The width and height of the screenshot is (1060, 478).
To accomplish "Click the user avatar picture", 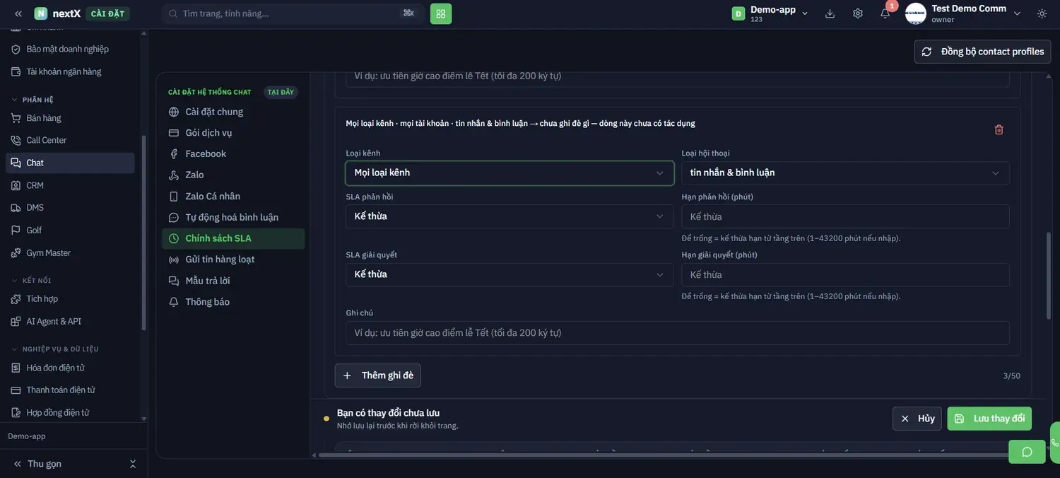I will pos(915,13).
